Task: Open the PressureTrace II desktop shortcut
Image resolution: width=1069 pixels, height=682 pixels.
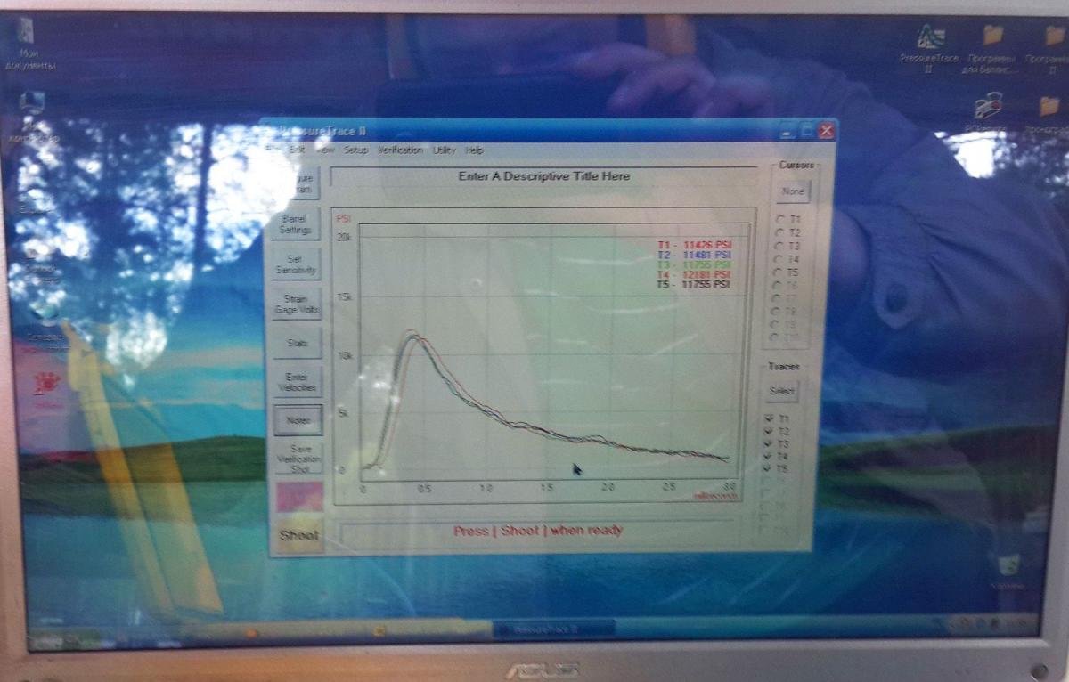Action: click(x=929, y=38)
